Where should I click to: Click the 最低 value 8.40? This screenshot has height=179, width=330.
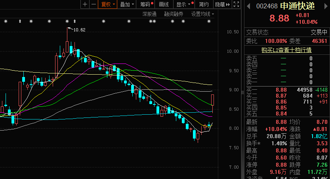tap(322, 150)
